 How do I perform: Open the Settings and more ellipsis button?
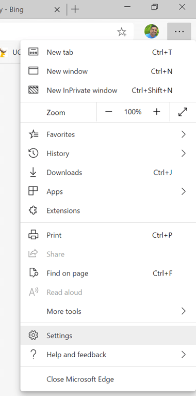click(x=179, y=32)
